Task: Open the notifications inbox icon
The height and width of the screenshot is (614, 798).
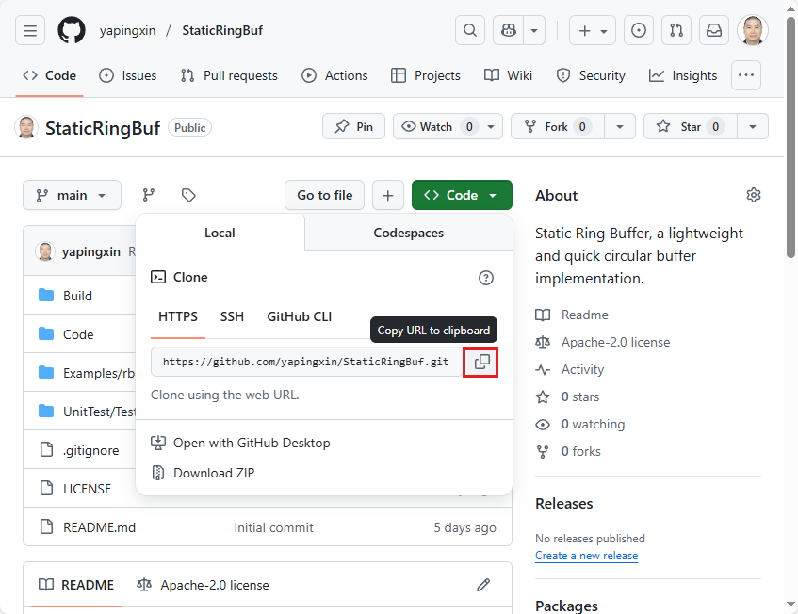Action: coord(714,30)
